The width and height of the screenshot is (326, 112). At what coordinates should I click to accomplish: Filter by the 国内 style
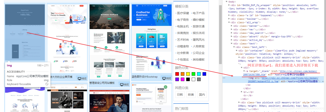[202, 95]
